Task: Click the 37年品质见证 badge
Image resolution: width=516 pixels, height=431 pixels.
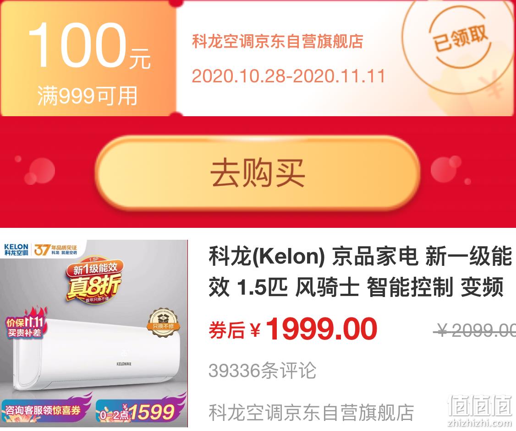Action: point(55,250)
